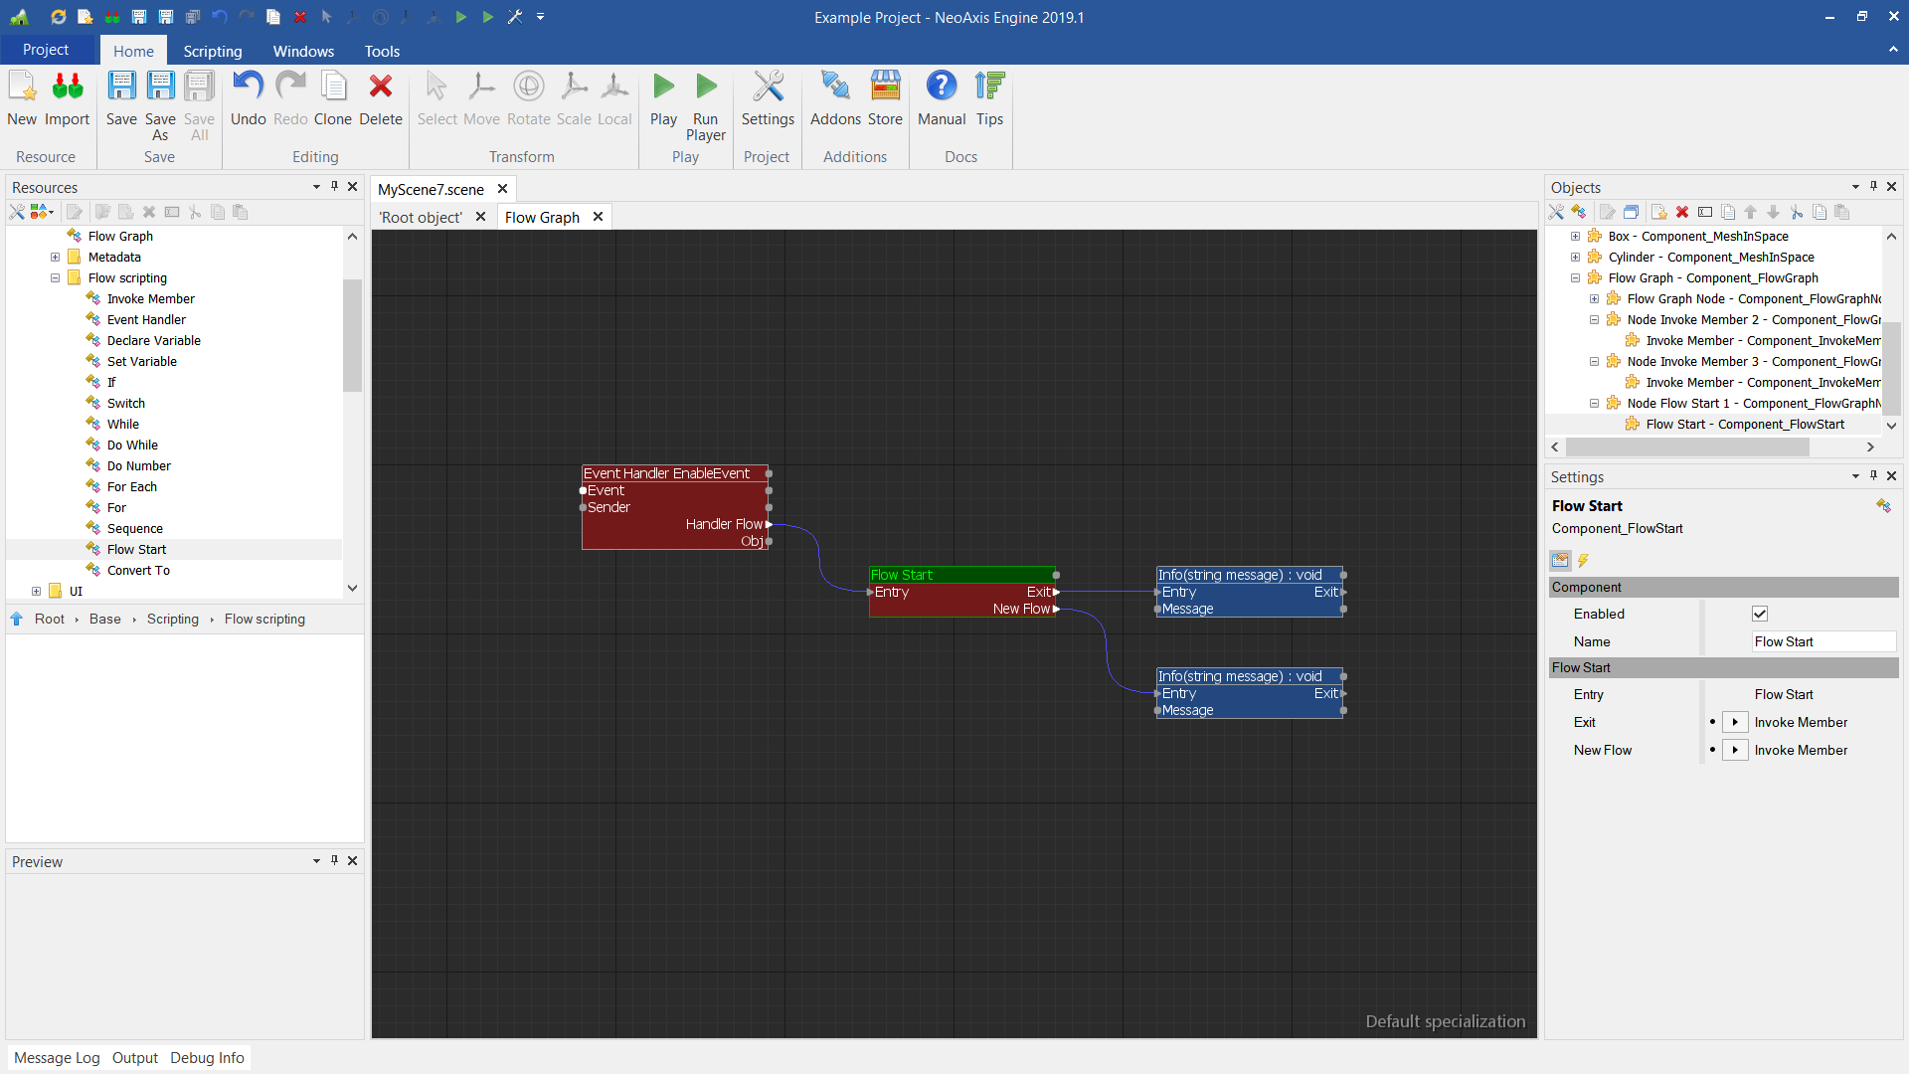Click the Objects panel horizontal scrollbar
Screen dimensions: 1909x1074
(1687, 447)
